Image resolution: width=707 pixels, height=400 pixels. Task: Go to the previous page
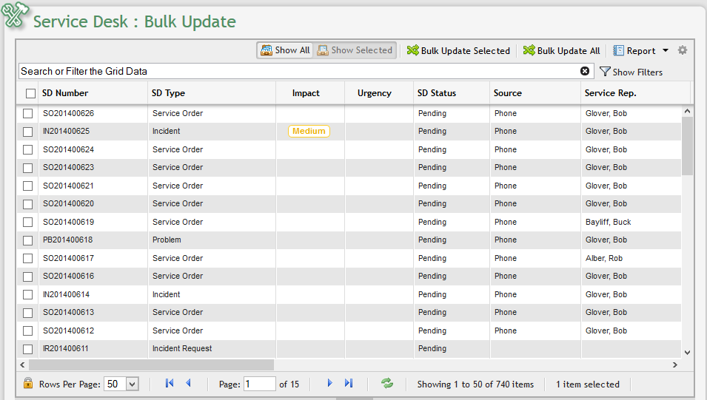188,383
